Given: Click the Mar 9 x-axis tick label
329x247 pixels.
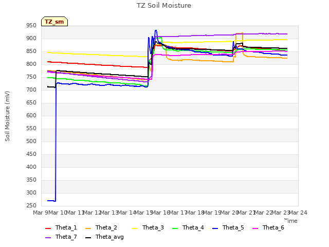Looking at the screenshot, I should pyautogui.click(x=41, y=213).
